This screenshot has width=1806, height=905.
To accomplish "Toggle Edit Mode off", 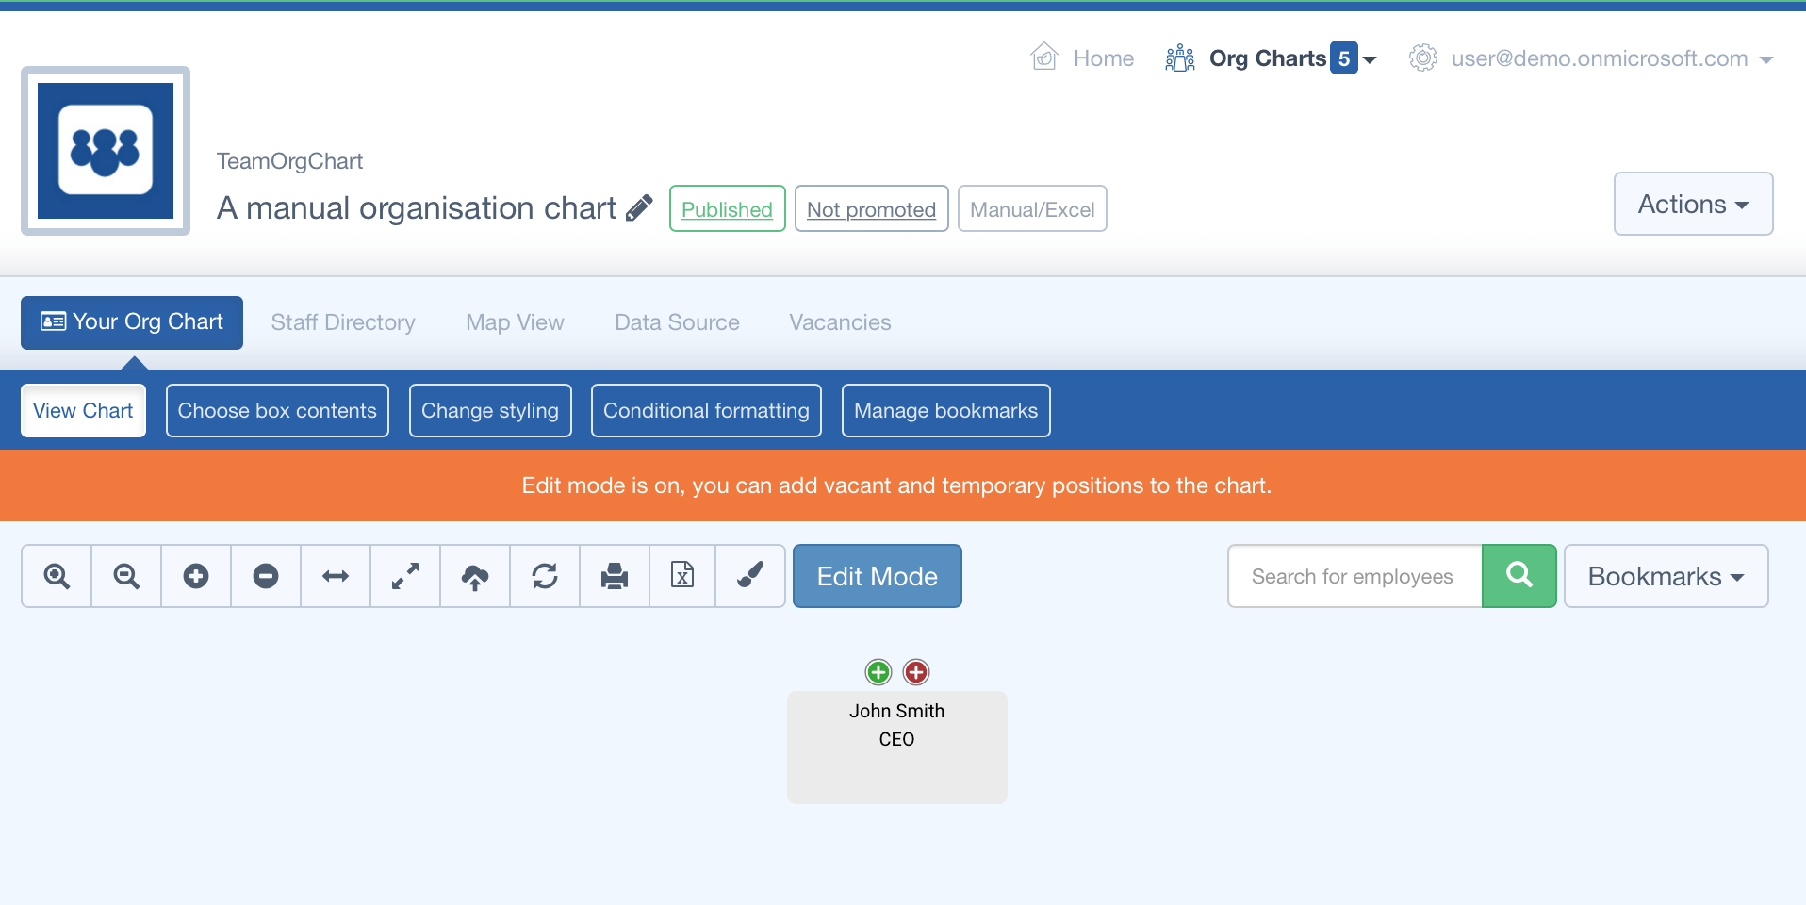I will click(x=877, y=576).
